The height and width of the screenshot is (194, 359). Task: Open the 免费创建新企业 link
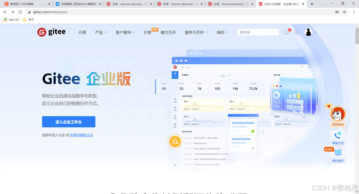(81, 135)
